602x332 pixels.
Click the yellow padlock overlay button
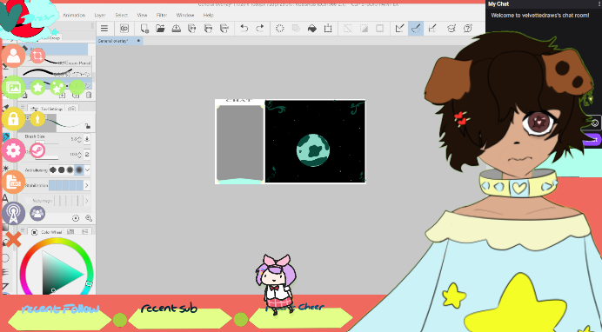pyautogui.click(x=13, y=119)
